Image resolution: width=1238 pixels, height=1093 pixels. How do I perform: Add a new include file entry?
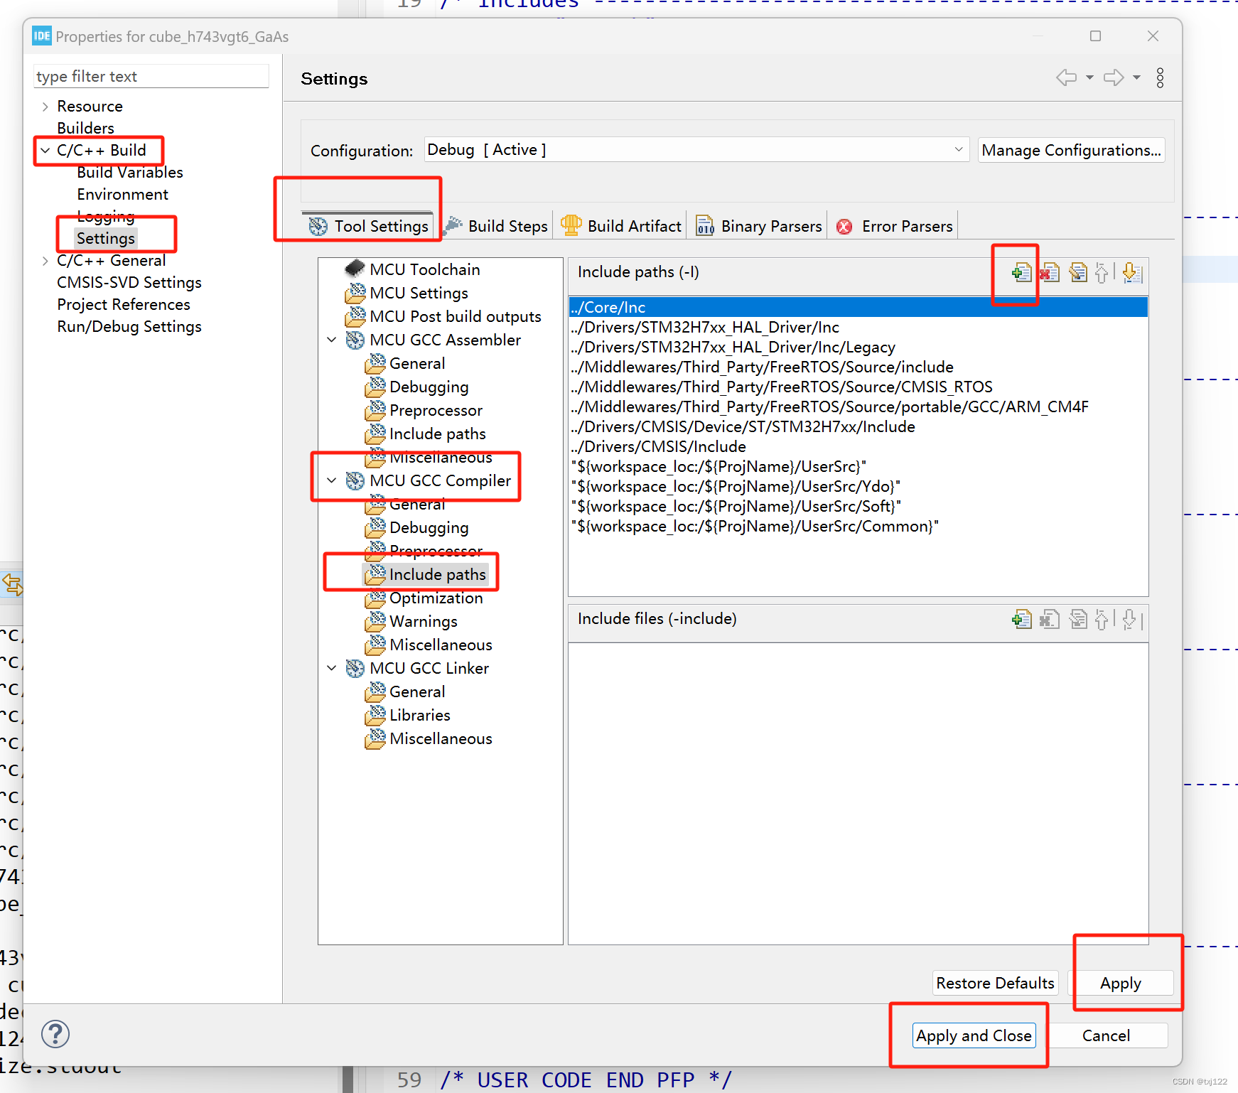[1021, 619]
